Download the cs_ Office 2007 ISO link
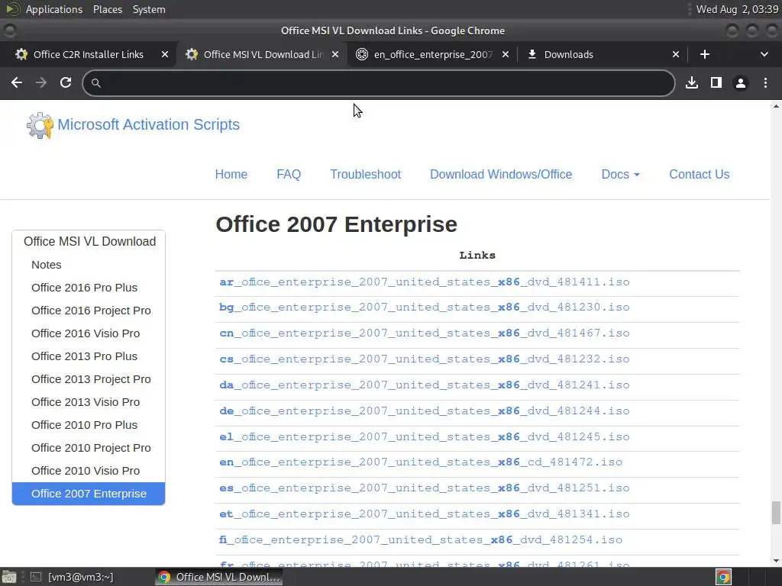 (425, 359)
